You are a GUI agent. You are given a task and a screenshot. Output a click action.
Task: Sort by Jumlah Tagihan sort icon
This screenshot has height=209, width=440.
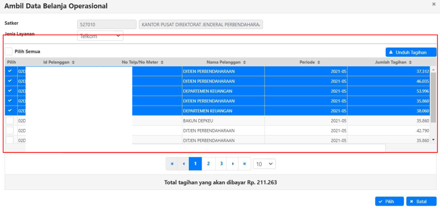(410, 62)
